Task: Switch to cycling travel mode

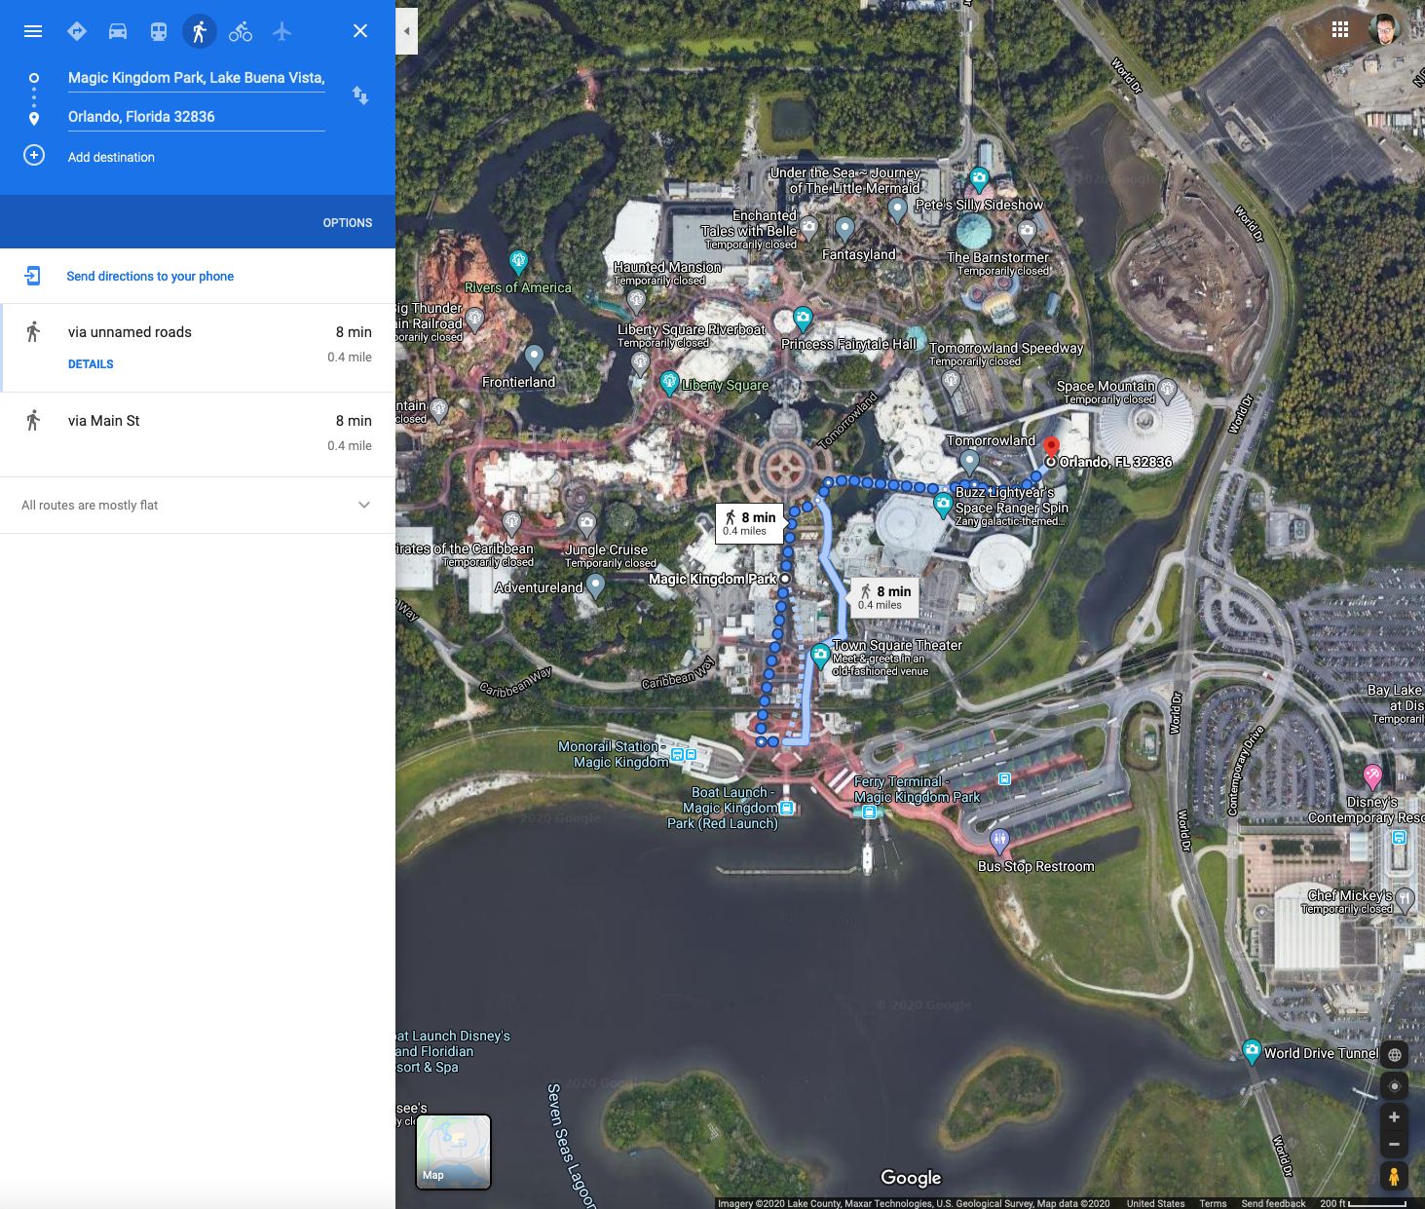Action: (241, 31)
